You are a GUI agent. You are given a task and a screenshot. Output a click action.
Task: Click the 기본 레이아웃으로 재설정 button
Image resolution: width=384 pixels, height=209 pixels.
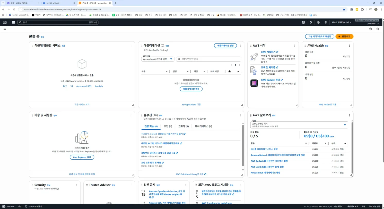coord(319,37)
